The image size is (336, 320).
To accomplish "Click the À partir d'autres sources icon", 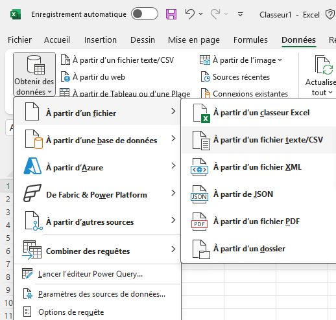I will click(x=34, y=221).
